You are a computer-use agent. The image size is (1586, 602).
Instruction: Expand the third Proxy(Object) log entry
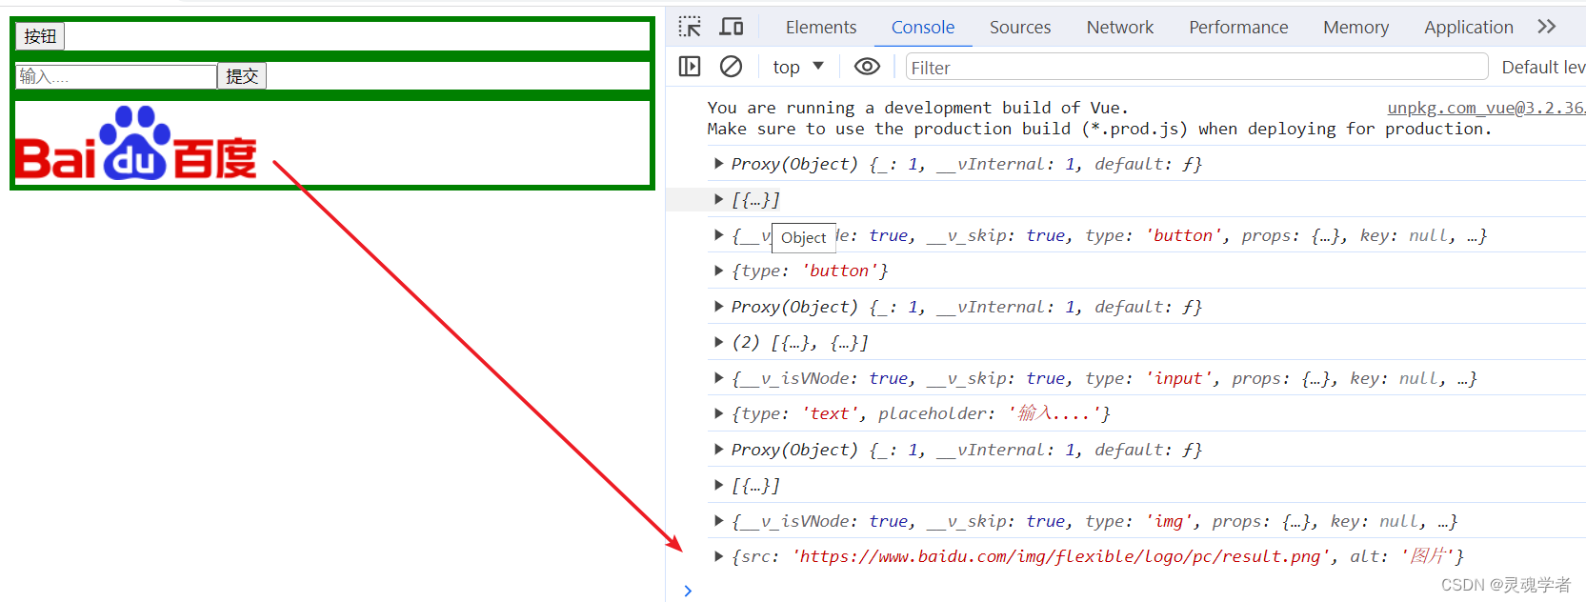[719, 450]
